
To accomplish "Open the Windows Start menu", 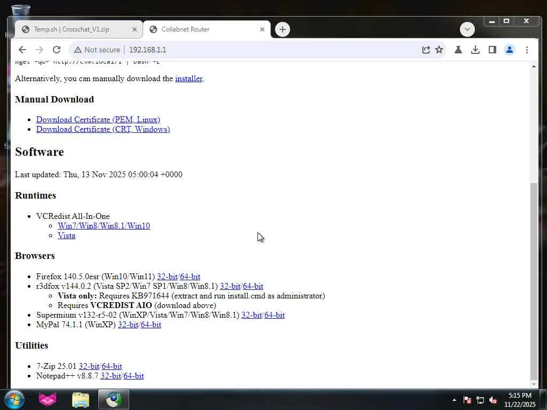I will [x=14, y=399].
